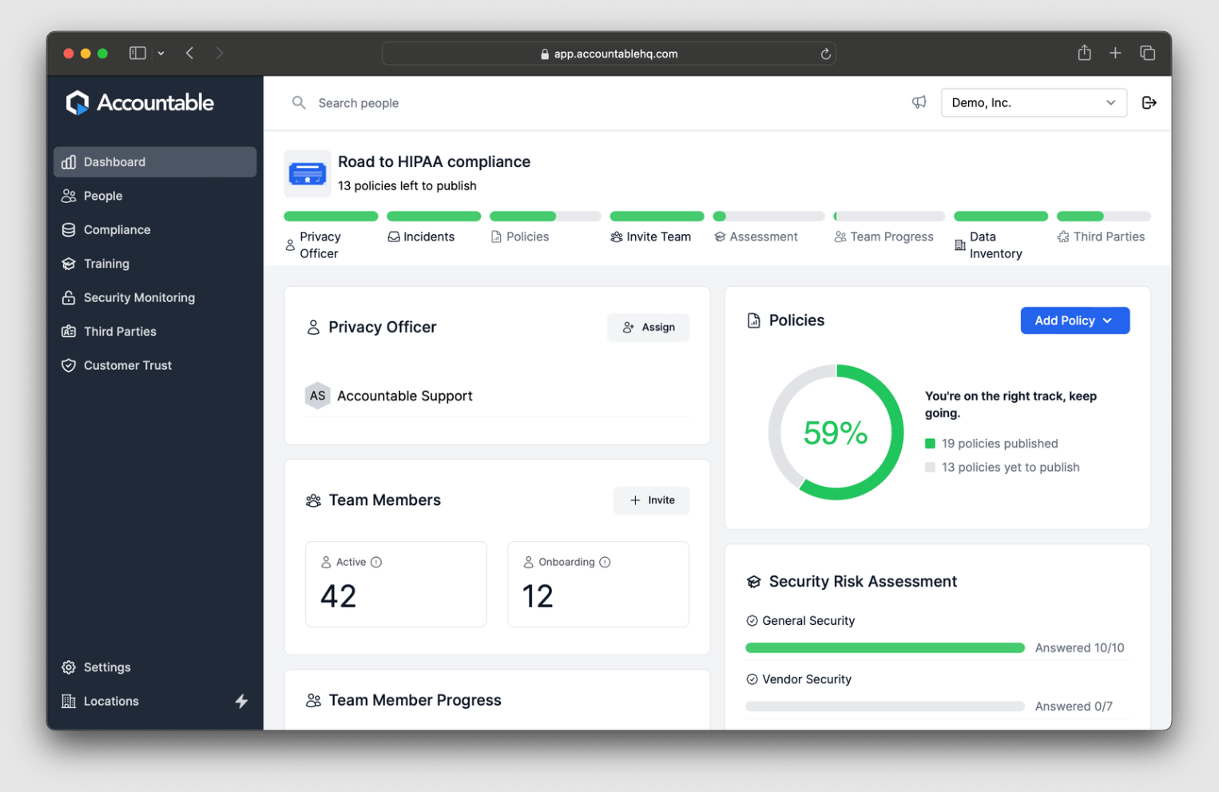Click 13 policies yet to publish legend
This screenshot has height=792, width=1219.
coord(1003,468)
